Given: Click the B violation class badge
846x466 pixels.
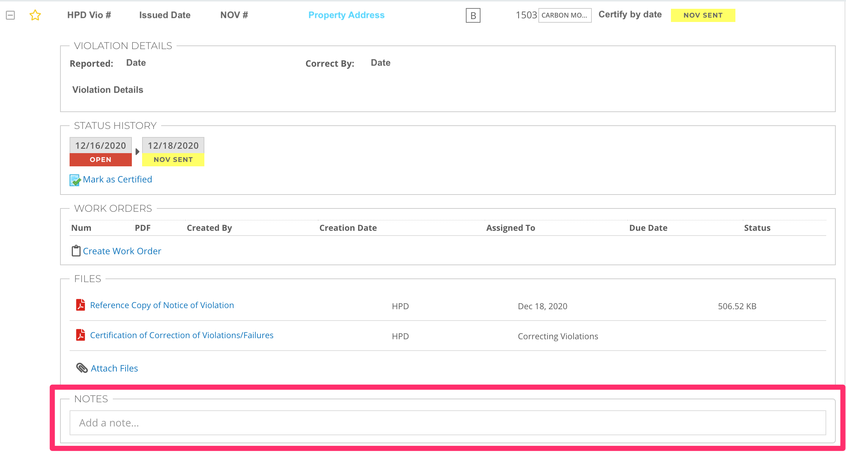Looking at the screenshot, I should [473, 15].
